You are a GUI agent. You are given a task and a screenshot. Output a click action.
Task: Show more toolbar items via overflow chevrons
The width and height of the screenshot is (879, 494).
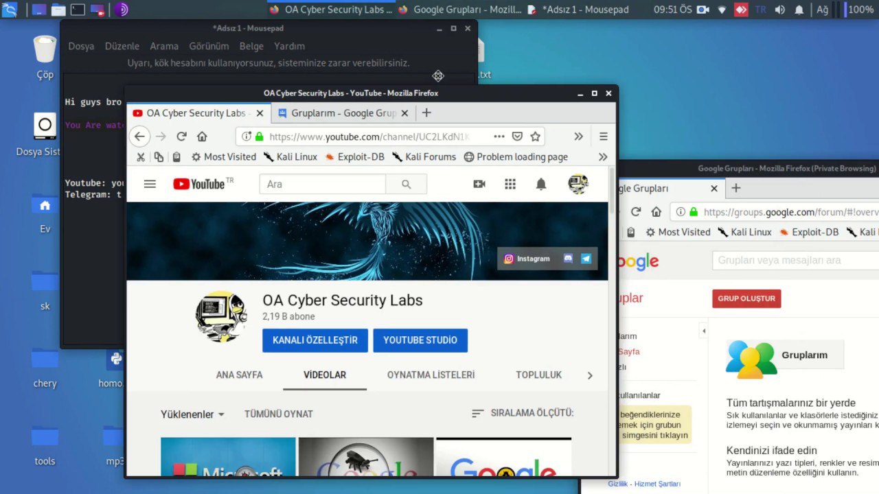coord(578,137)
